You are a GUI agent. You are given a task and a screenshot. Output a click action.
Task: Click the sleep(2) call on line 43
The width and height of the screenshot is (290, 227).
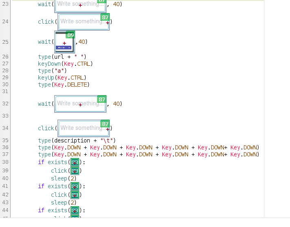(64, 203)
